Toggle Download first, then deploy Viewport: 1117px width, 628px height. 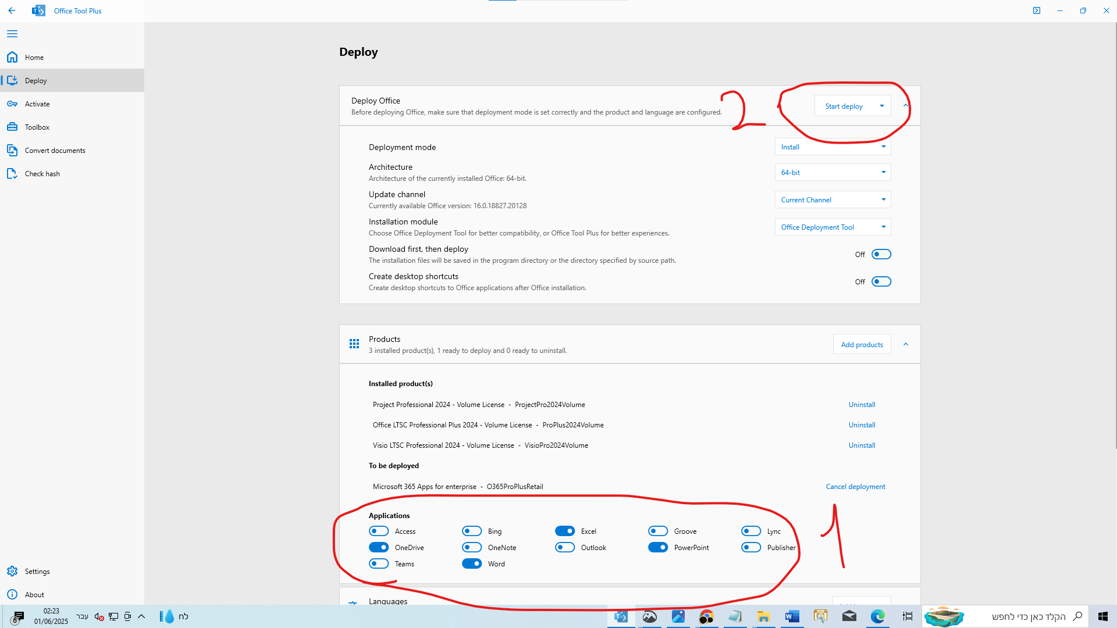point(881,254)
